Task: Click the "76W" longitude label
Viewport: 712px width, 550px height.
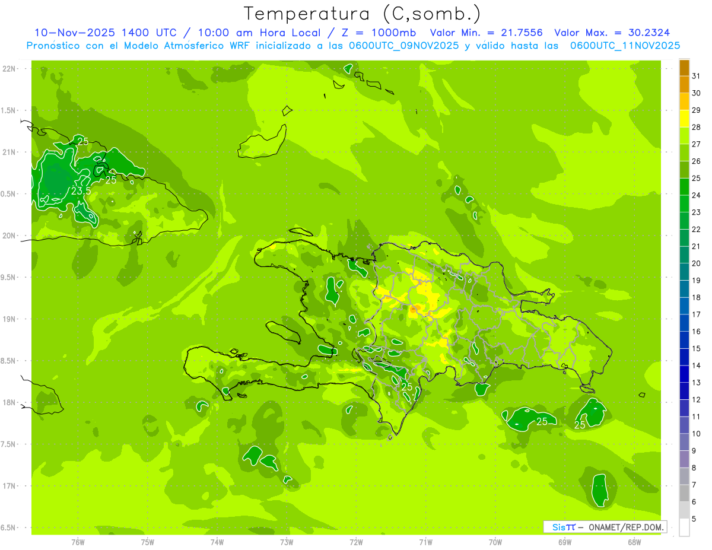Action: click(78, 542)
